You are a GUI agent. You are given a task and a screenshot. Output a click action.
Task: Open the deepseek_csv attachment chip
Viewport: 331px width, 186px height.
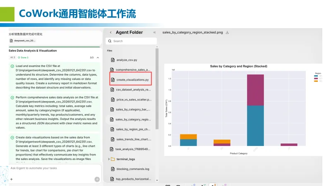(23, 41)
